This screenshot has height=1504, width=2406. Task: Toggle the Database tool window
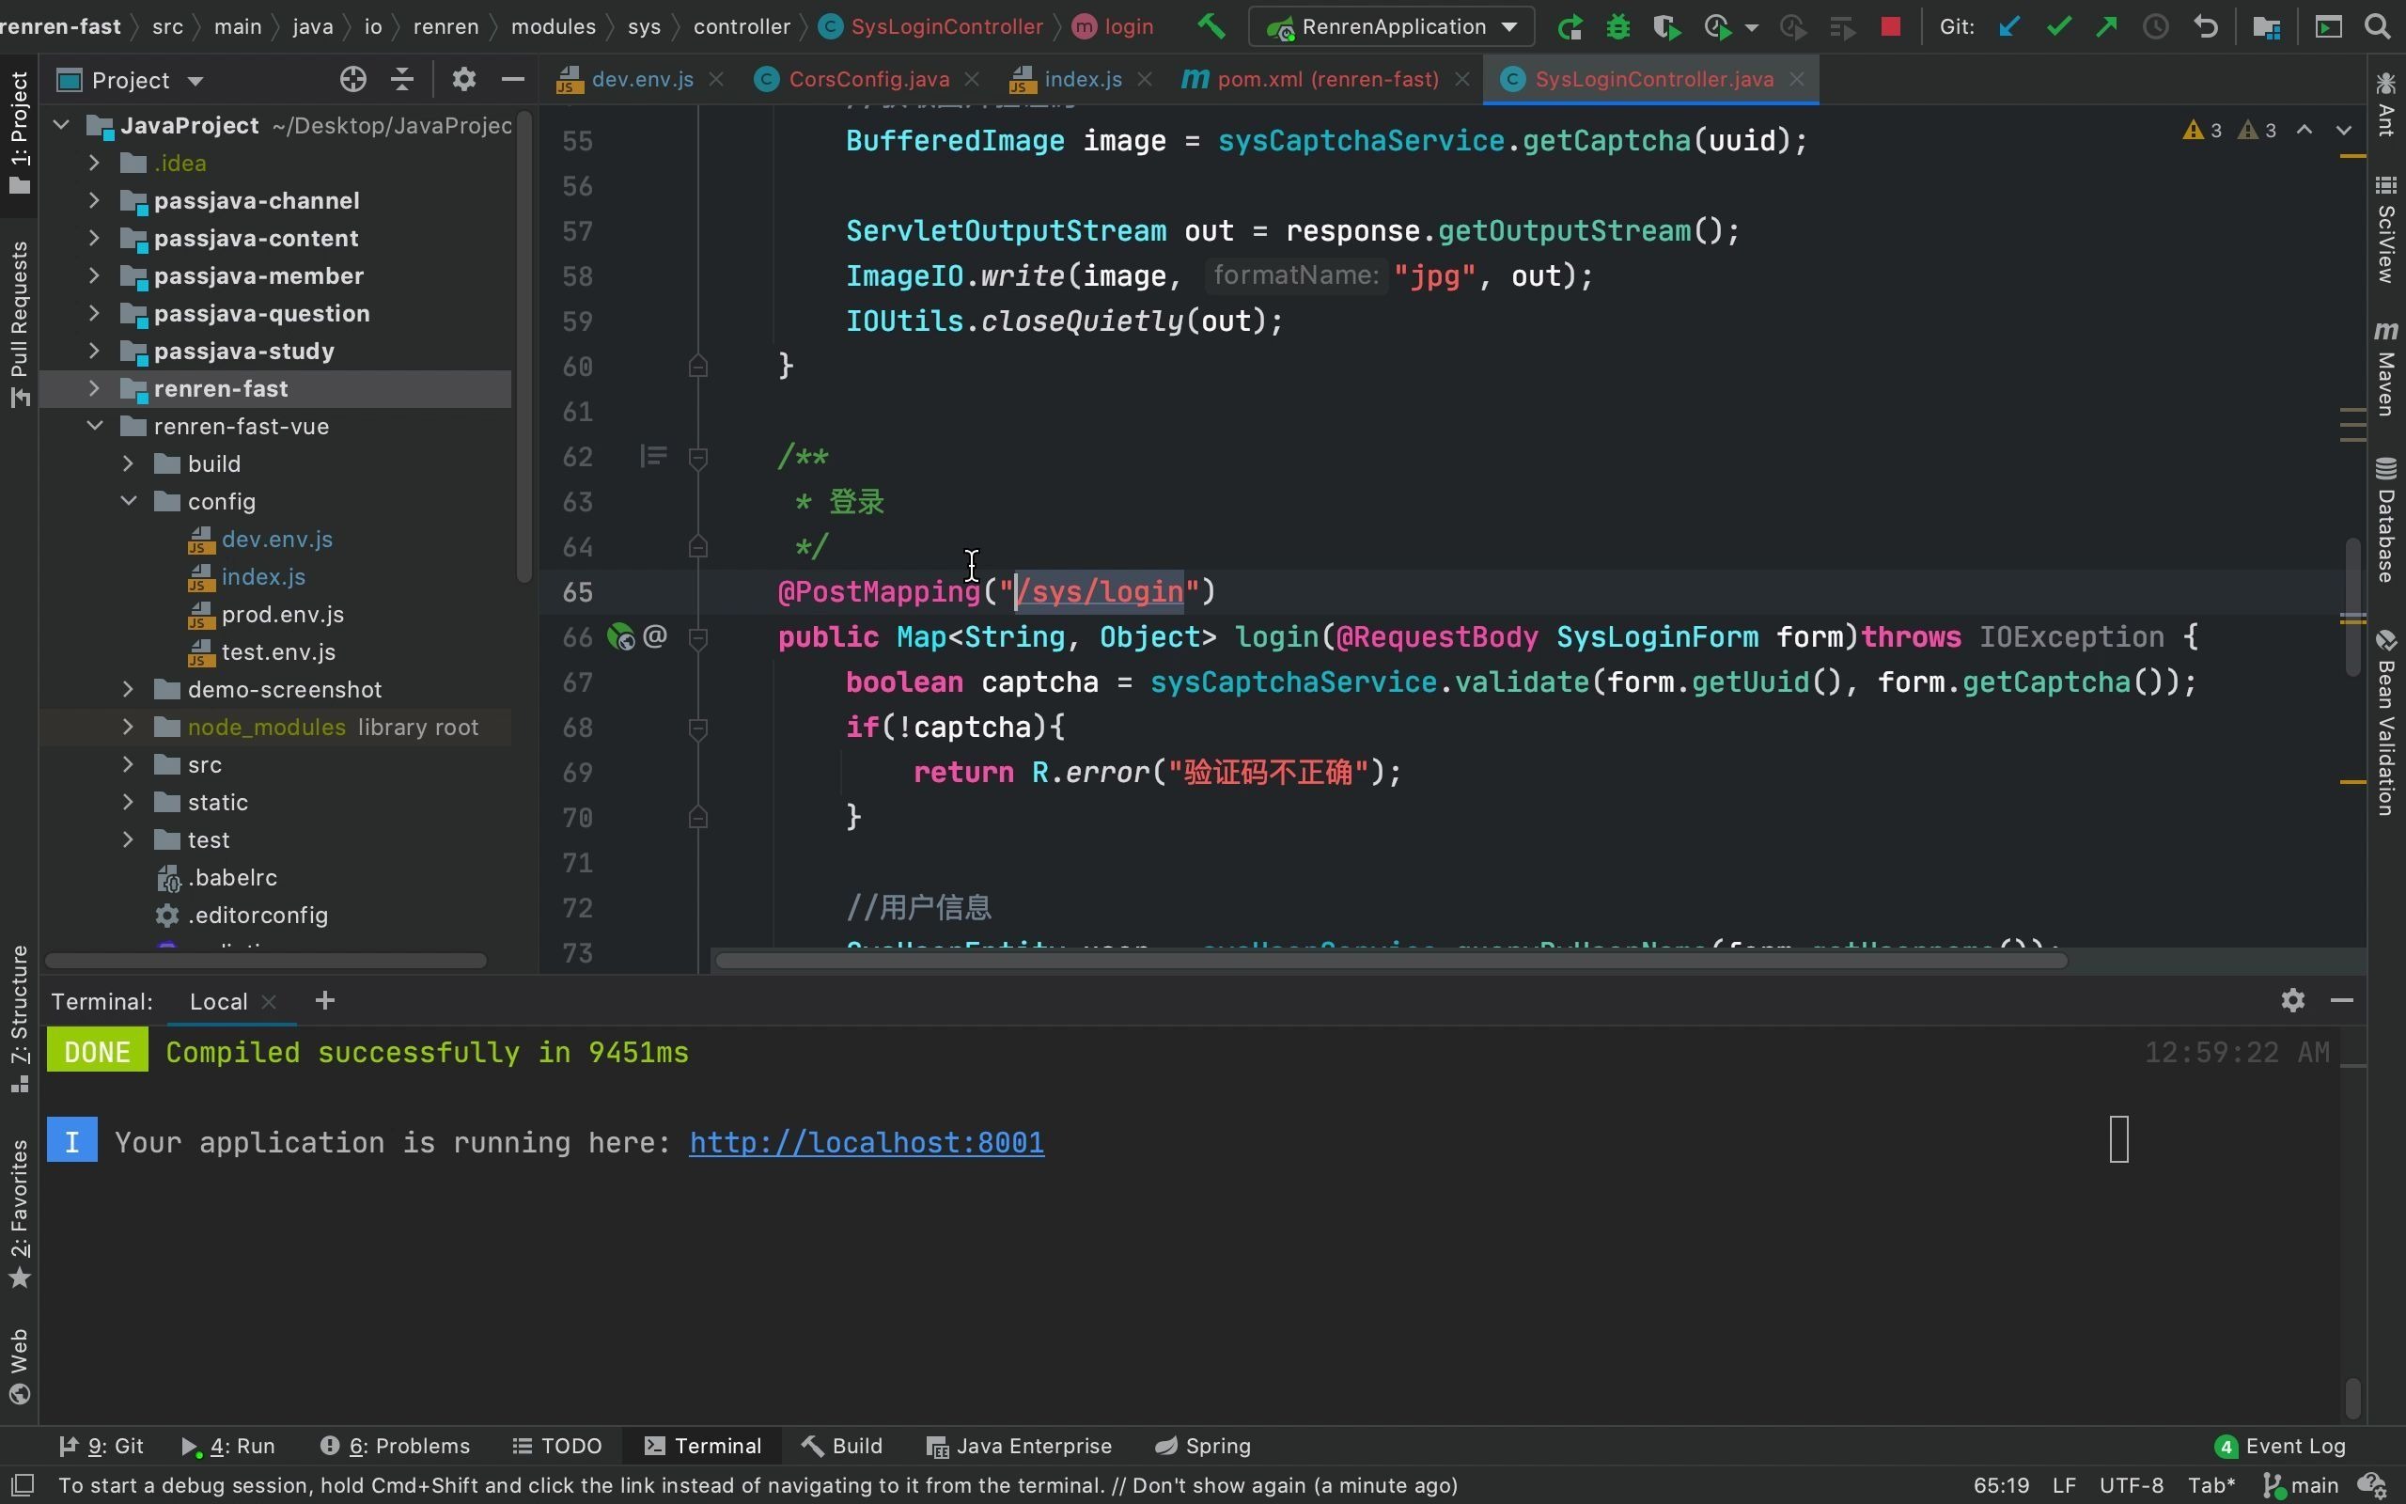(2386, 519)
